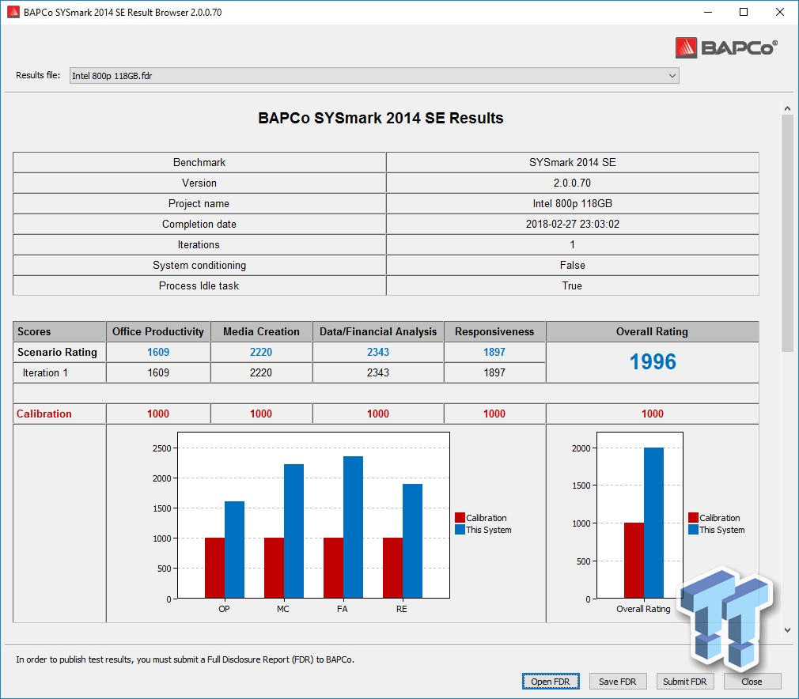Click the Iteration 1 Office Productivity value "1609"
799x699 pixels.
[158, 373]
